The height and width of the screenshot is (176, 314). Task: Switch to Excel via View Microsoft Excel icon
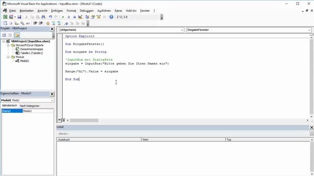coord(5,17)
